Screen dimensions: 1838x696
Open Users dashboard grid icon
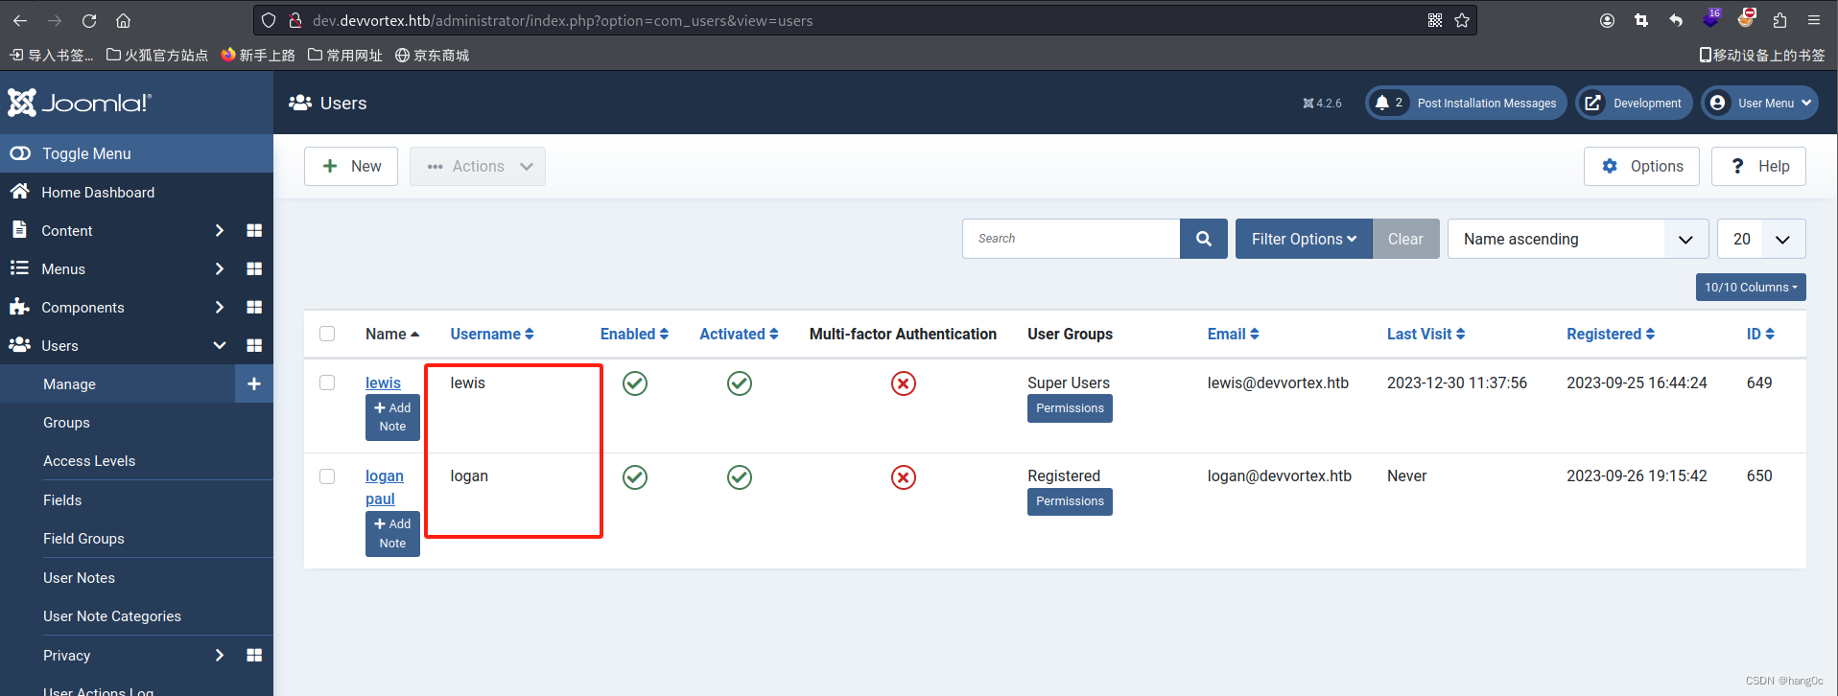point(254,345)
